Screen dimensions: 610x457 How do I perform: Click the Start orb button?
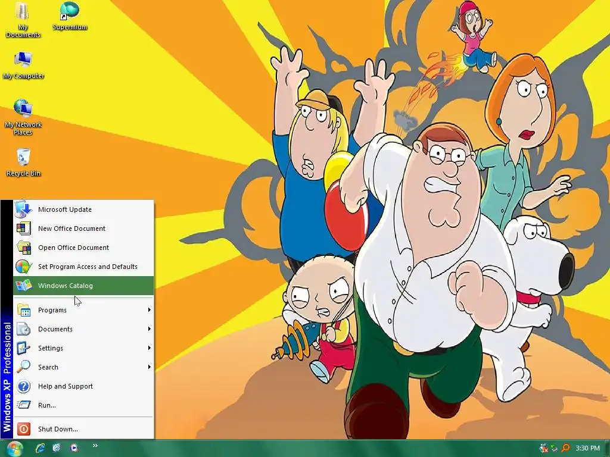pyautogui.click(x=15, y=449)
